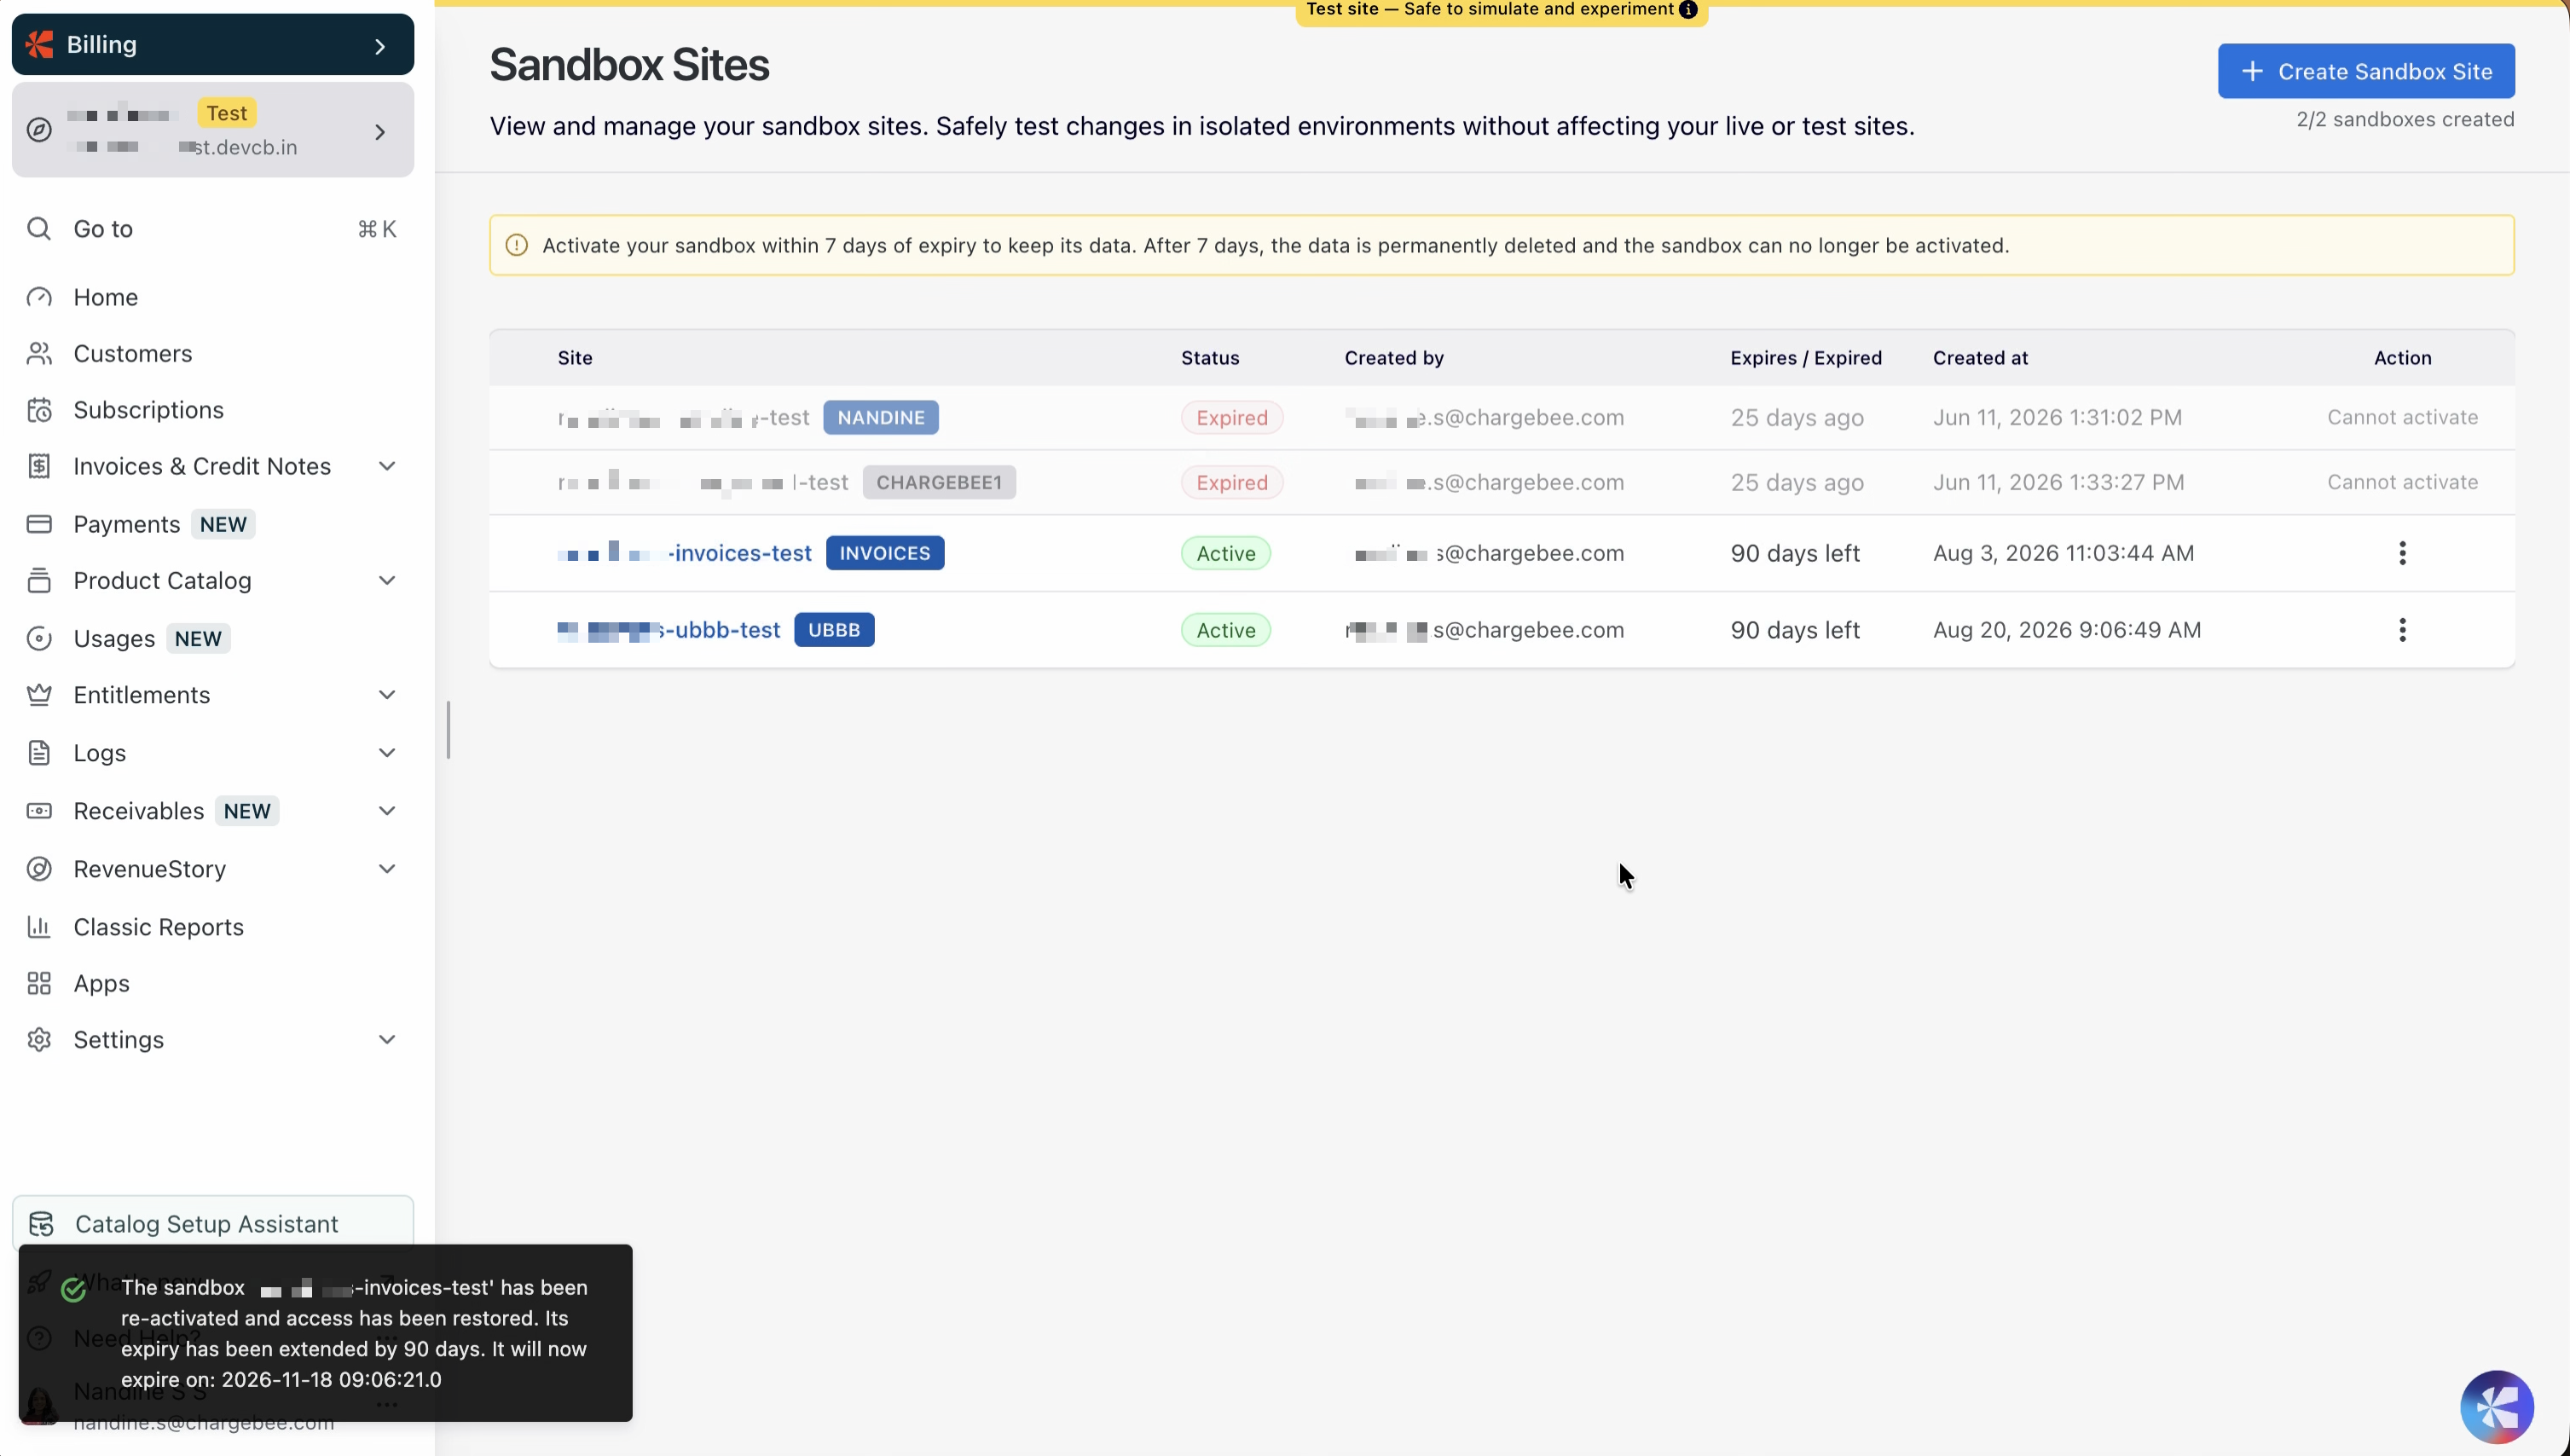Screen dimensions: 2570x1456
Task: Click the Created at column header
Action: click(1980, 358)
